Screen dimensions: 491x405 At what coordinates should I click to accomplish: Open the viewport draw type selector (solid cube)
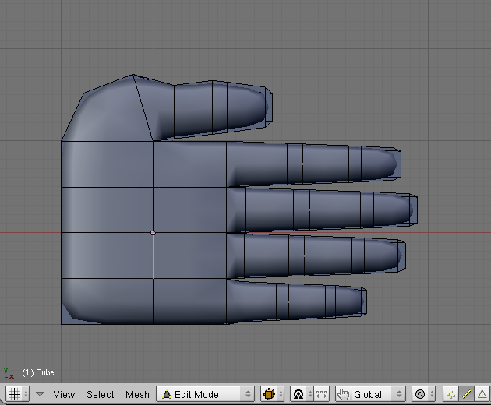click(272, 394)
